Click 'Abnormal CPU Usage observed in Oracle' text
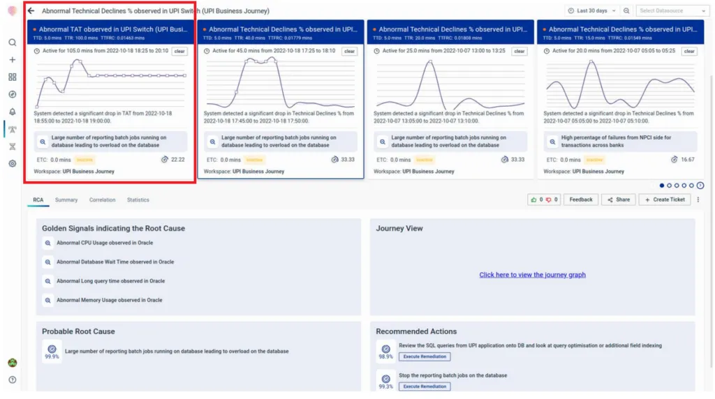This screenshot has width=715, height=399. click(105, 243)
